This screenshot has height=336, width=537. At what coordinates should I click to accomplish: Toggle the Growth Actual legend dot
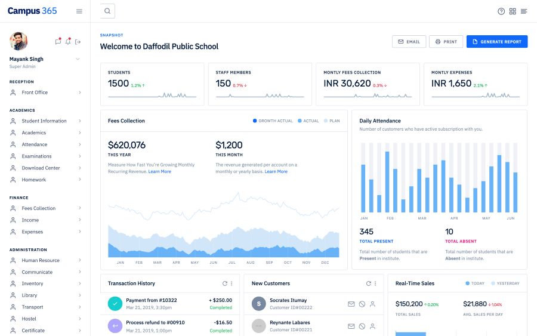[x=254, y=121]
